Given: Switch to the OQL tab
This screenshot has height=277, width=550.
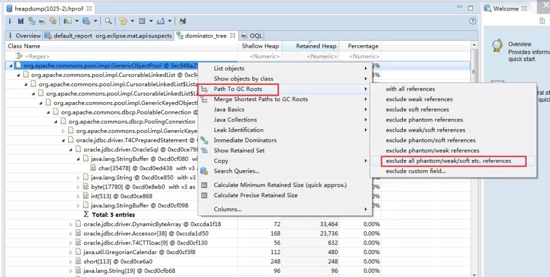Looking at the screenshot, I should tap(251, 36).
